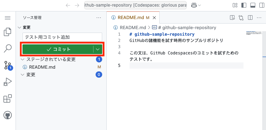Screen dimensions: 266x130
Task: Open the Explorer files view
Action: 8,32
